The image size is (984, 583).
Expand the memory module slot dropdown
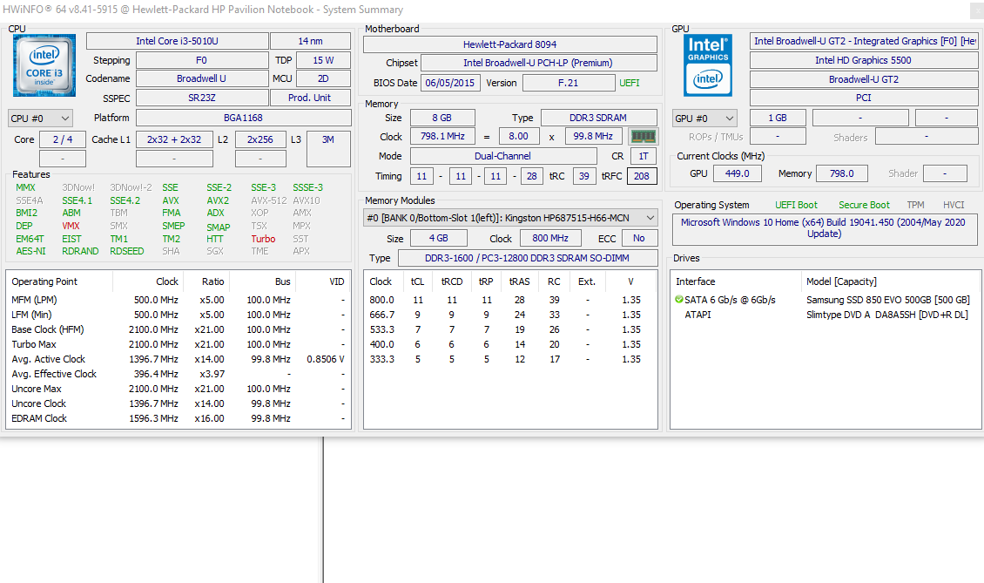pos(511,218)
